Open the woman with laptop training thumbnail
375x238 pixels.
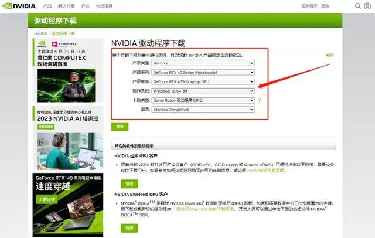coord(70,151)
